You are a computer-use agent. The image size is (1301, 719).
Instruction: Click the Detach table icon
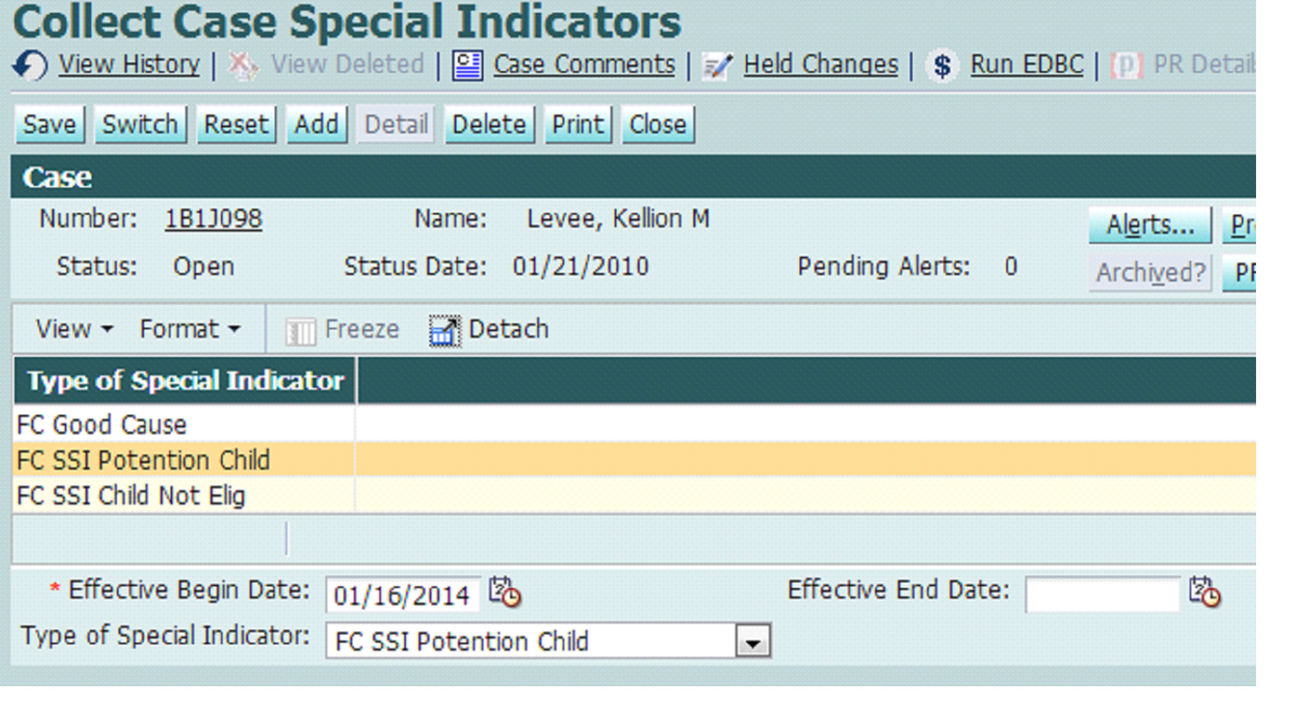click(x=444, y=331)
